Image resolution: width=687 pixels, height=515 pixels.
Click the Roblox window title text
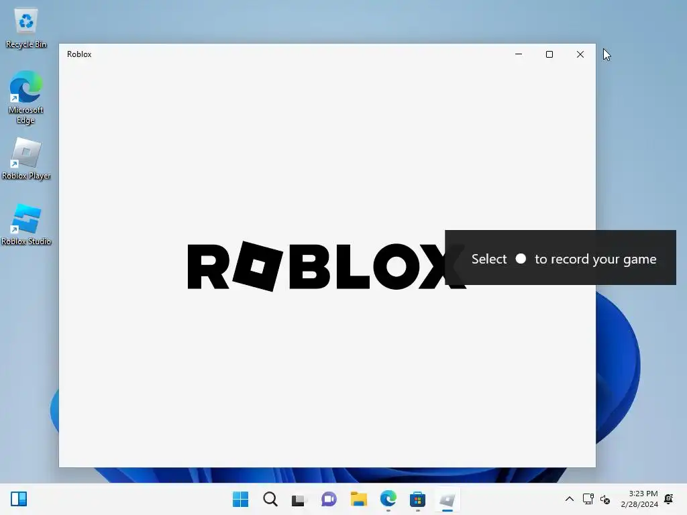pos(79,54)
